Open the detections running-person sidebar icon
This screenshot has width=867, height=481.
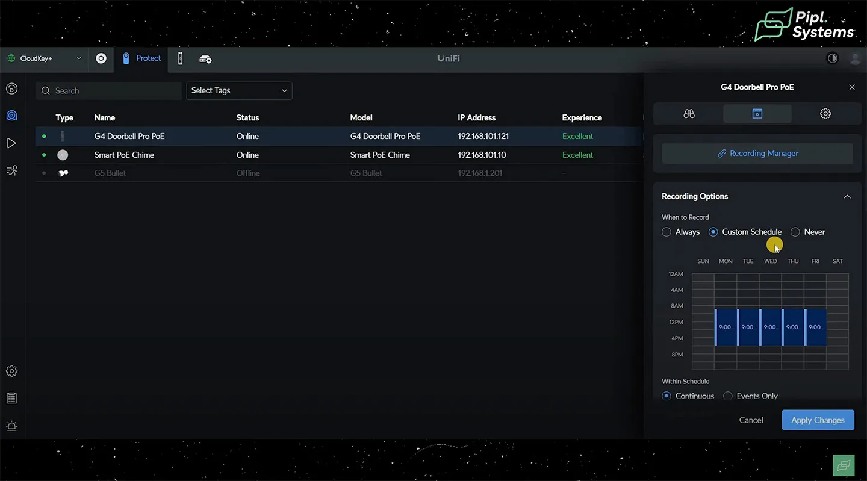coord(11,170)
